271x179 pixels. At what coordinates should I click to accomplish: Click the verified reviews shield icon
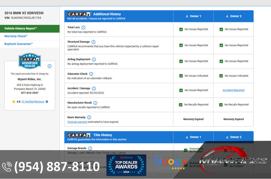[47, 102]
